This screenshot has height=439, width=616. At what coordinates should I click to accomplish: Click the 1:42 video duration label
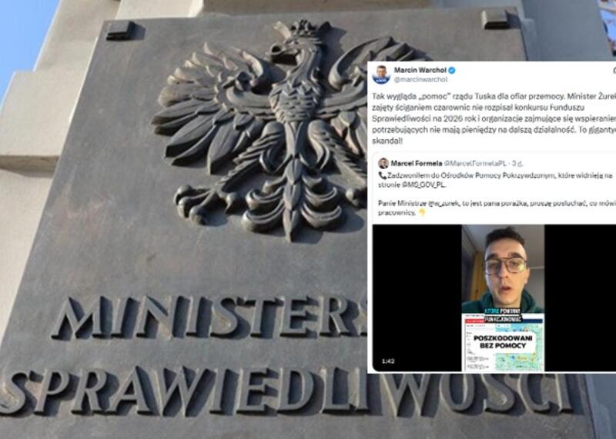[388, 361]
